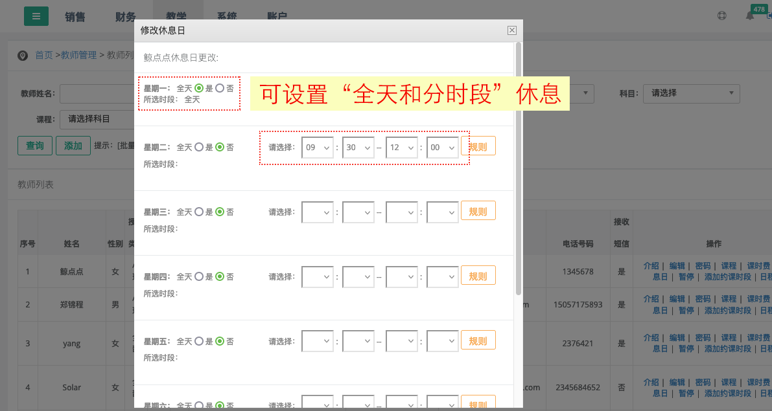Click teacher name yang in the table
This screenshot has width=772, height=411.
(x=71, y=344)
